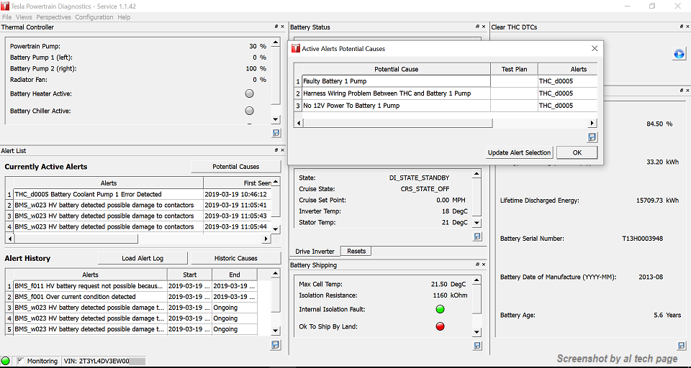Switch to the Resets tab

pyautogui.click(x=356, y=252)
